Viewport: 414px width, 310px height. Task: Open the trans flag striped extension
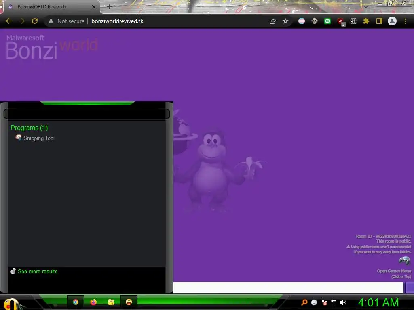(x=302, y=21)
